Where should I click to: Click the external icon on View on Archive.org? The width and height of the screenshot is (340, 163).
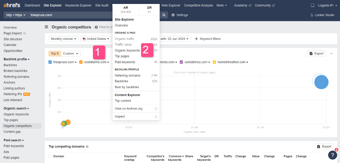[156, 109]
